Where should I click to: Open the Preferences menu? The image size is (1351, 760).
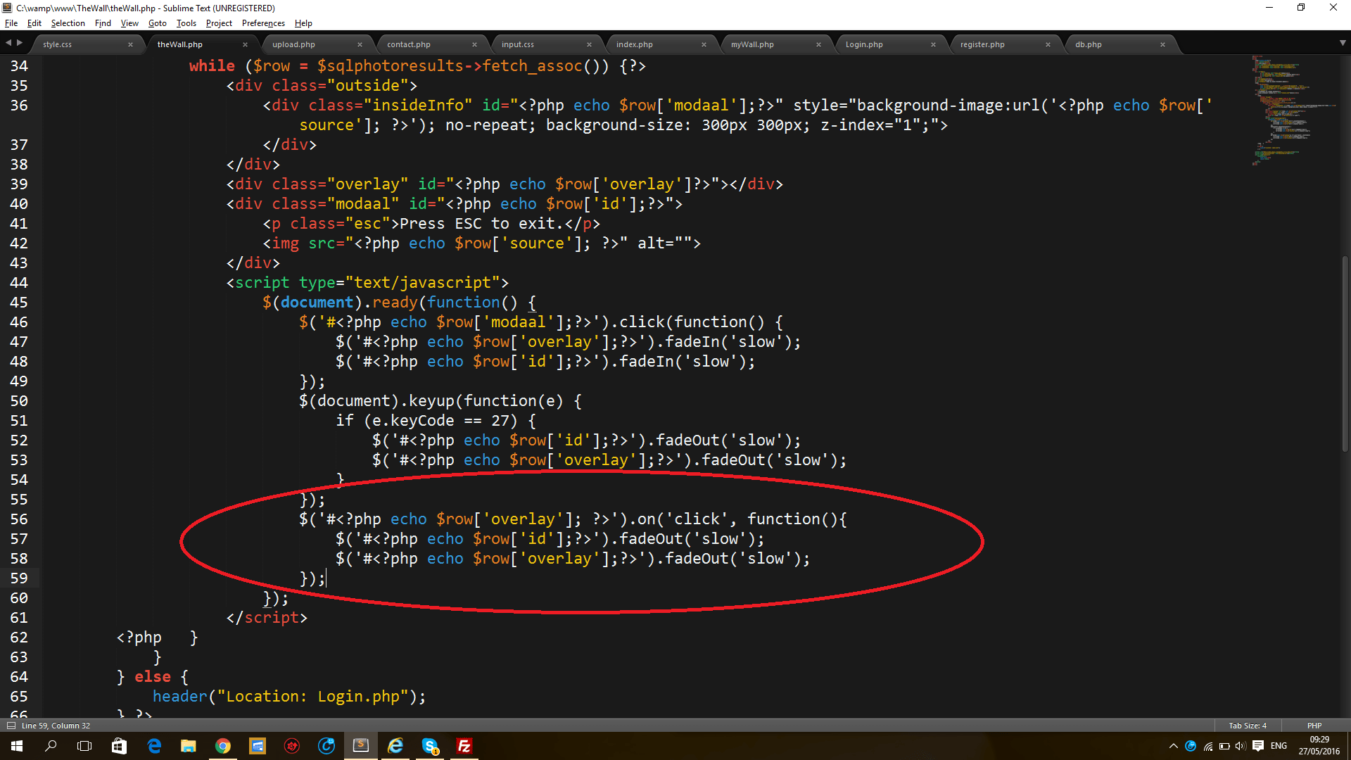[263, 23]
